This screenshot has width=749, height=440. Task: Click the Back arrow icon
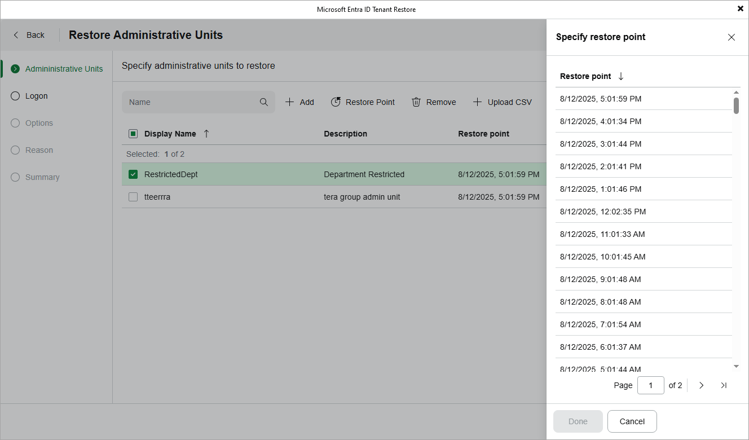click(16, 35)
